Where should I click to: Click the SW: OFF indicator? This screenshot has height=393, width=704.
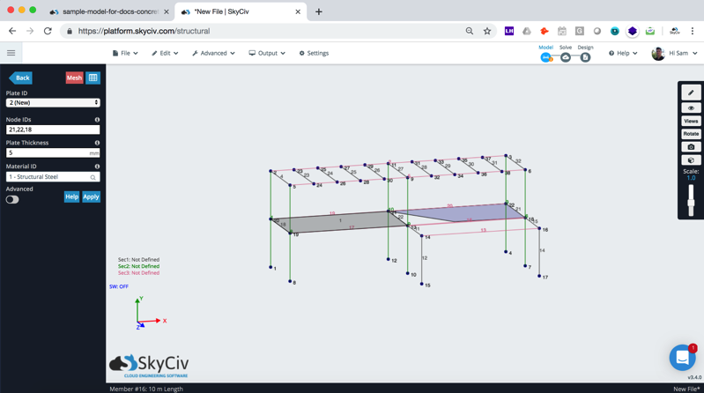click(x=119, y=286)
